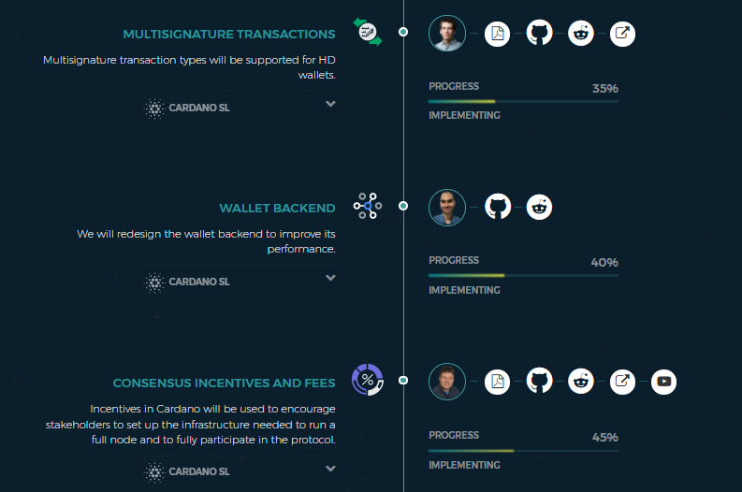Expand the Consensus Incentives Cardano SL chevron
The width and height of the screenshot is (742, 492).
330,469
